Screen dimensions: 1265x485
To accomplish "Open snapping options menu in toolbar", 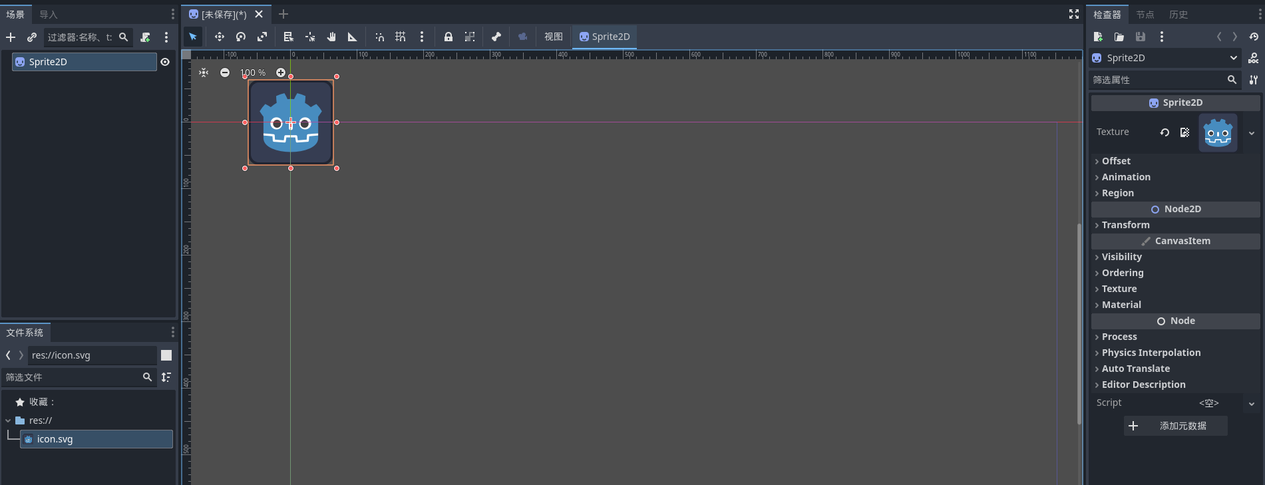I will (x=422, y=37).
